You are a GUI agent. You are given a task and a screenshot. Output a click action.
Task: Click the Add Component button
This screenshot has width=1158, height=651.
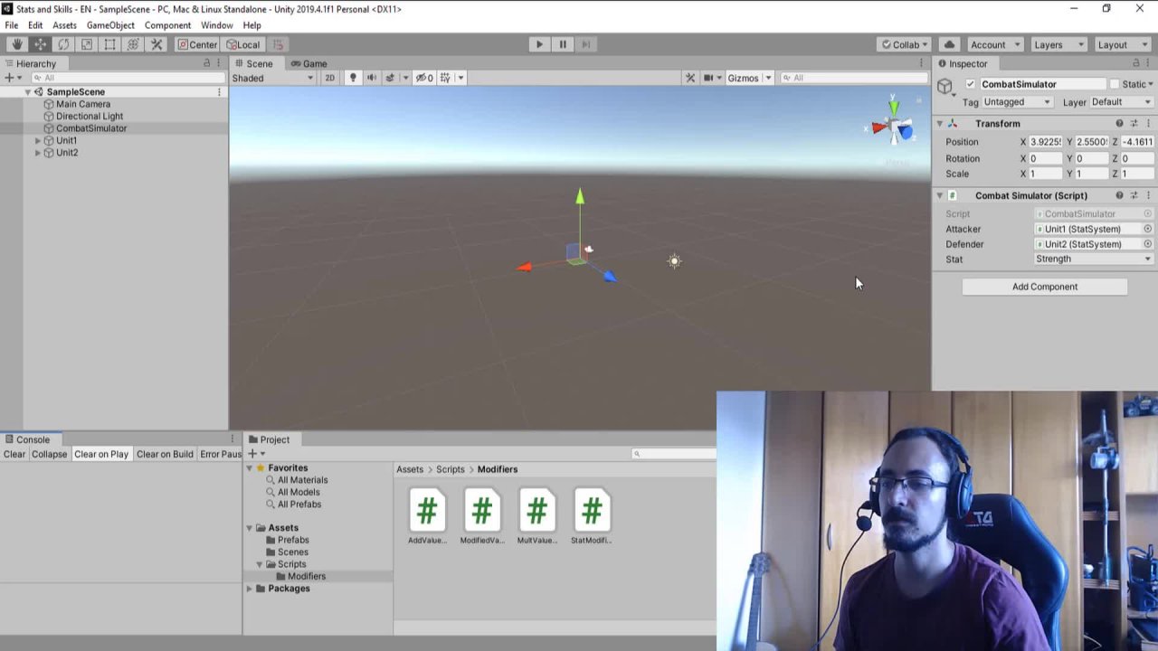pyautogui.click(x=1044, y=287)
